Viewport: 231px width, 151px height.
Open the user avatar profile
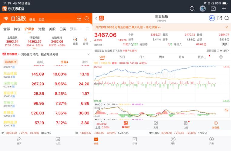(203, 8)
